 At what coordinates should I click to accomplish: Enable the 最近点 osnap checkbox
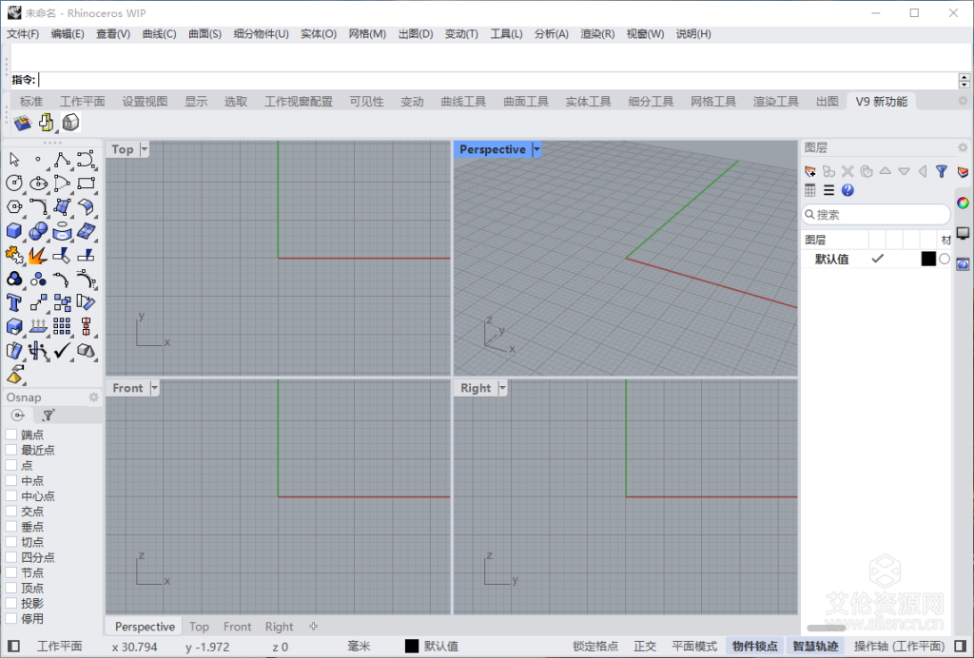11,450
